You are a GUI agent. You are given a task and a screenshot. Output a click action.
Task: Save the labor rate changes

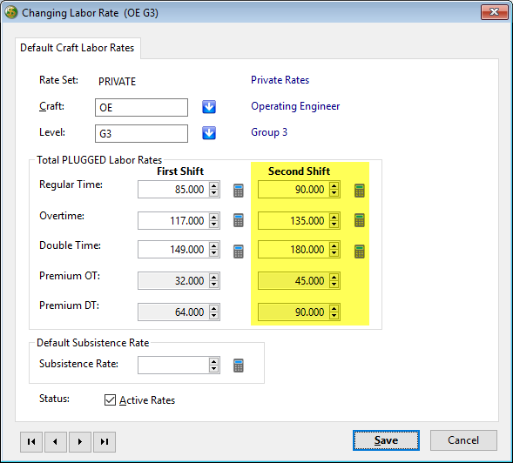386,440
